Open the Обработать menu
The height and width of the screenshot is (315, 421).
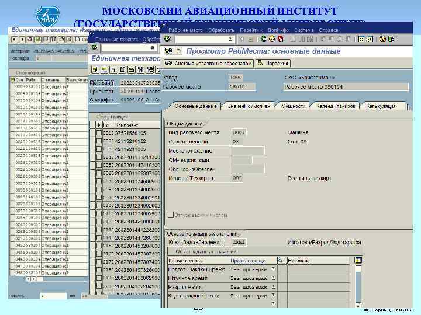tap(222, 30)
